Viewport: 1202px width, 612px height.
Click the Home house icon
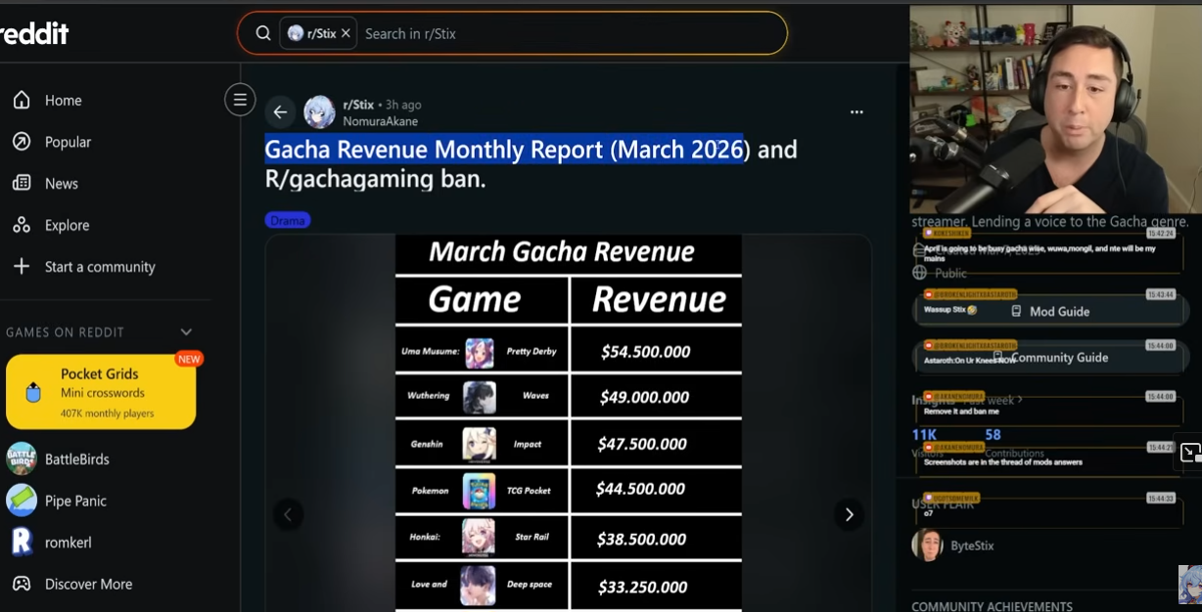(22, 100)
